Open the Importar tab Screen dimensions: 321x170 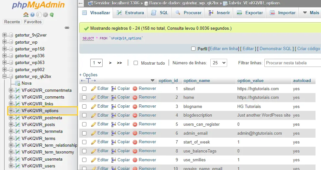pos(282,13)
